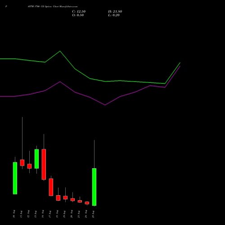Click the 20 Aug date label
This screenshot has height=225, width=225.
(72, 214)
